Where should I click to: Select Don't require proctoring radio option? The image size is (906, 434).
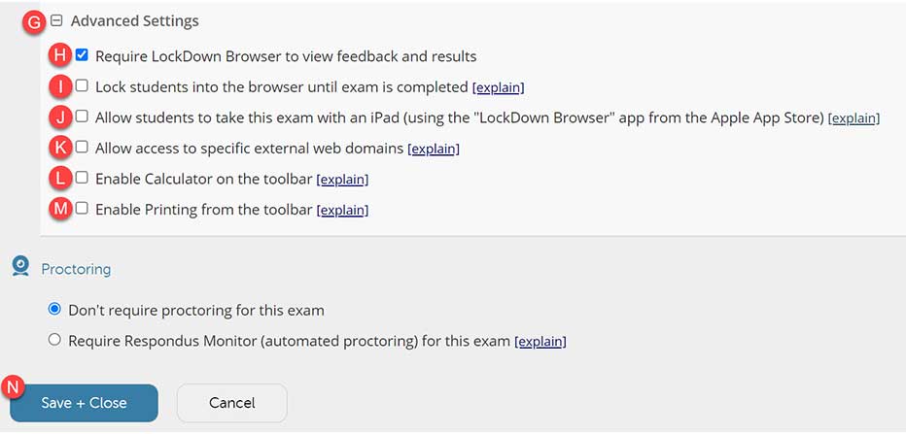click(54, 310)
